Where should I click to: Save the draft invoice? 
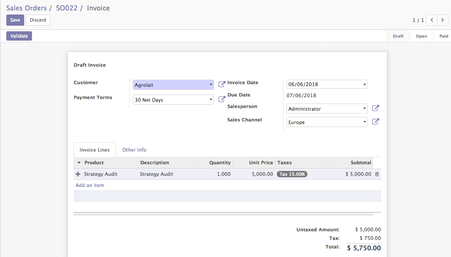(x=15, y=20)
